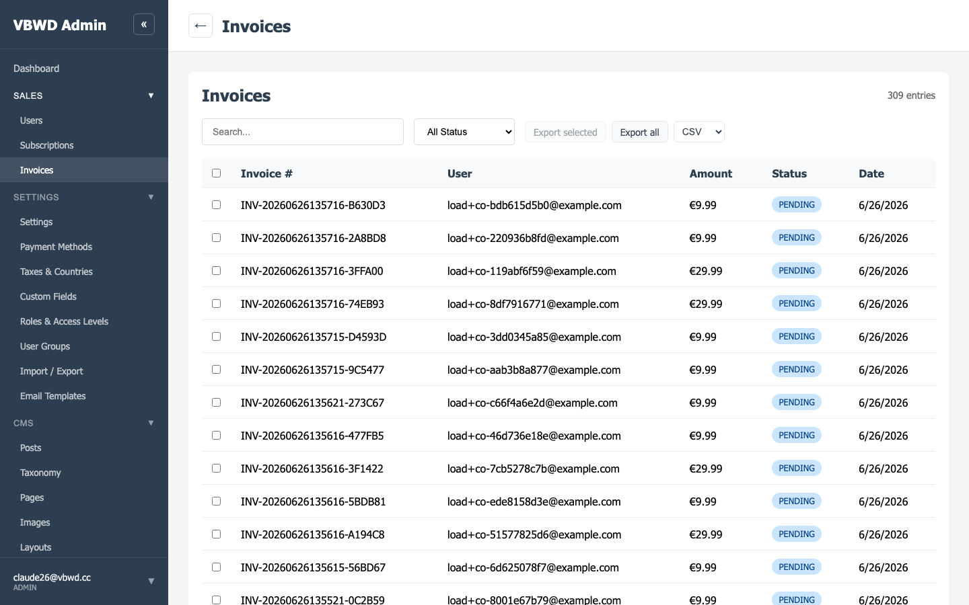This screenshot has height=605, width=969.
Task: Click user load+co-3dd0345a85@example.com
Action: click(x=534, y=337)
